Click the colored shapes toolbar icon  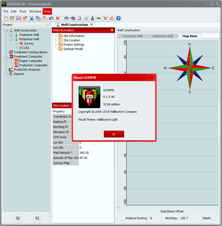(112, 18)
